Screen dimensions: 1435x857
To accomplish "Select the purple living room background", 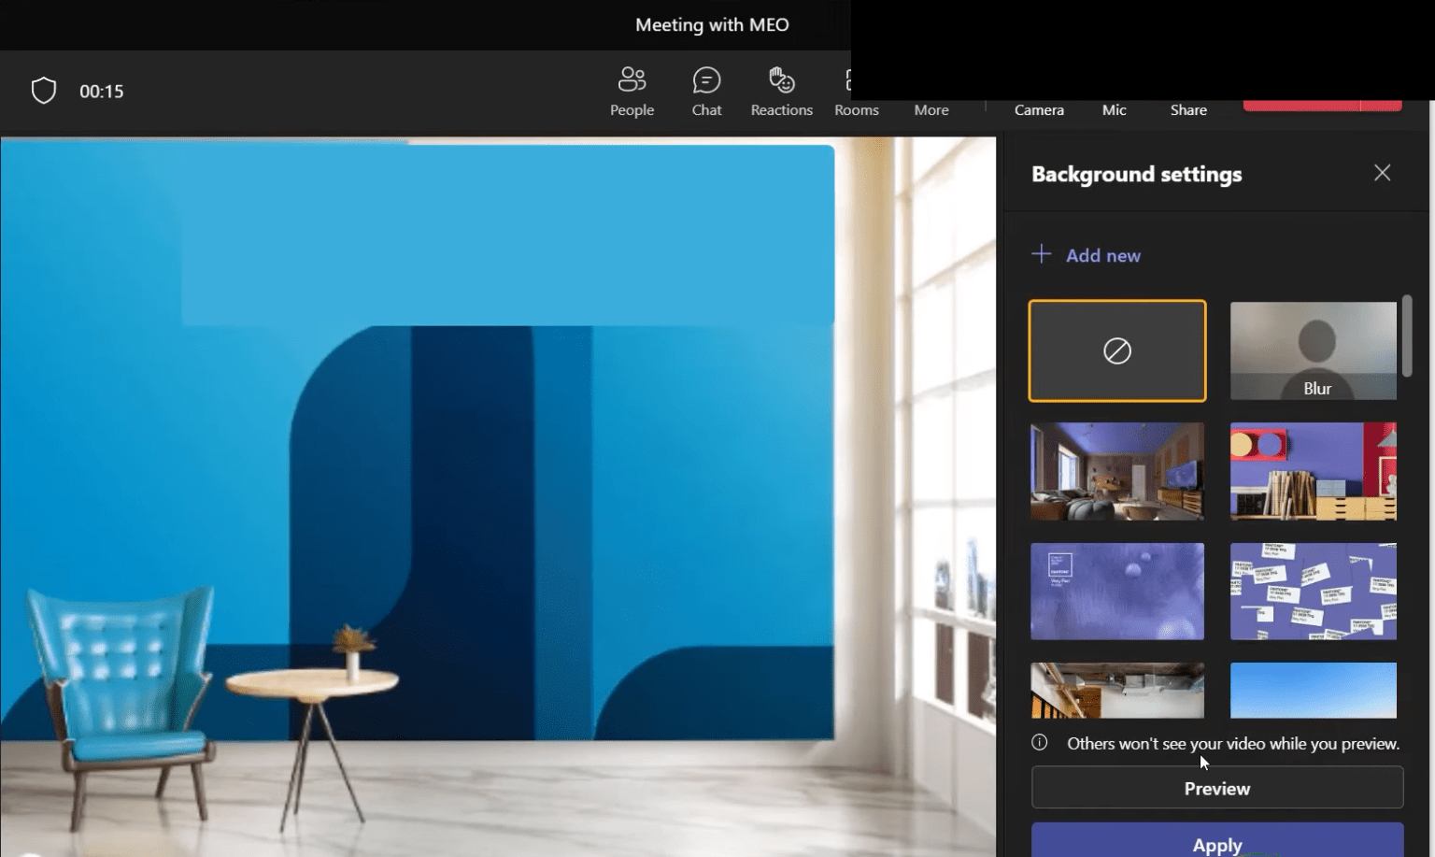I will coord(1116,471).
